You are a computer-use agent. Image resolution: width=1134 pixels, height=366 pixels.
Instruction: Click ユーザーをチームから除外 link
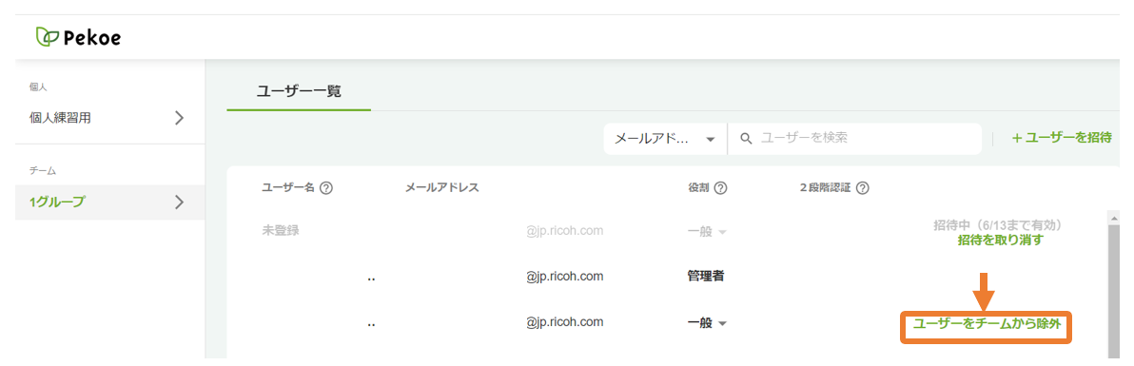pyautogui.click(x=987, y=325)
